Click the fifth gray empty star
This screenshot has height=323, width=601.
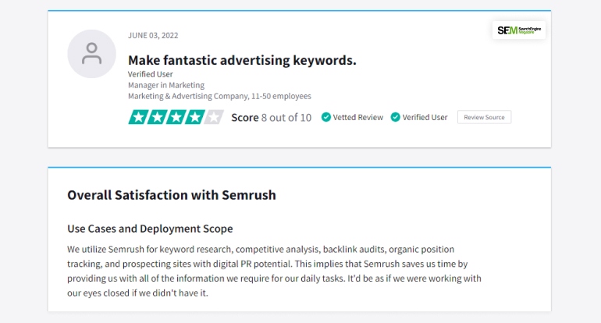214,117
